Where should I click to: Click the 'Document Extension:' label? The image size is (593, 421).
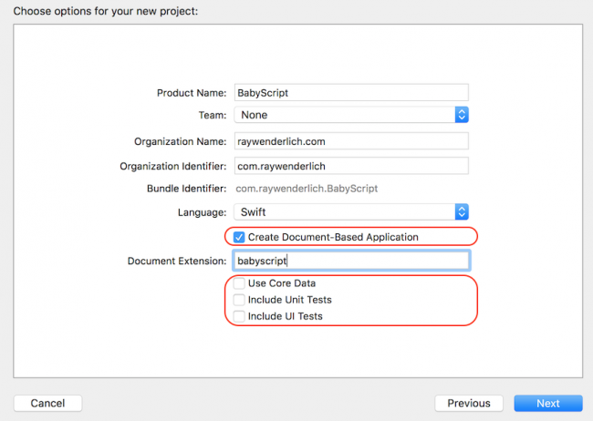coord(177,262)
